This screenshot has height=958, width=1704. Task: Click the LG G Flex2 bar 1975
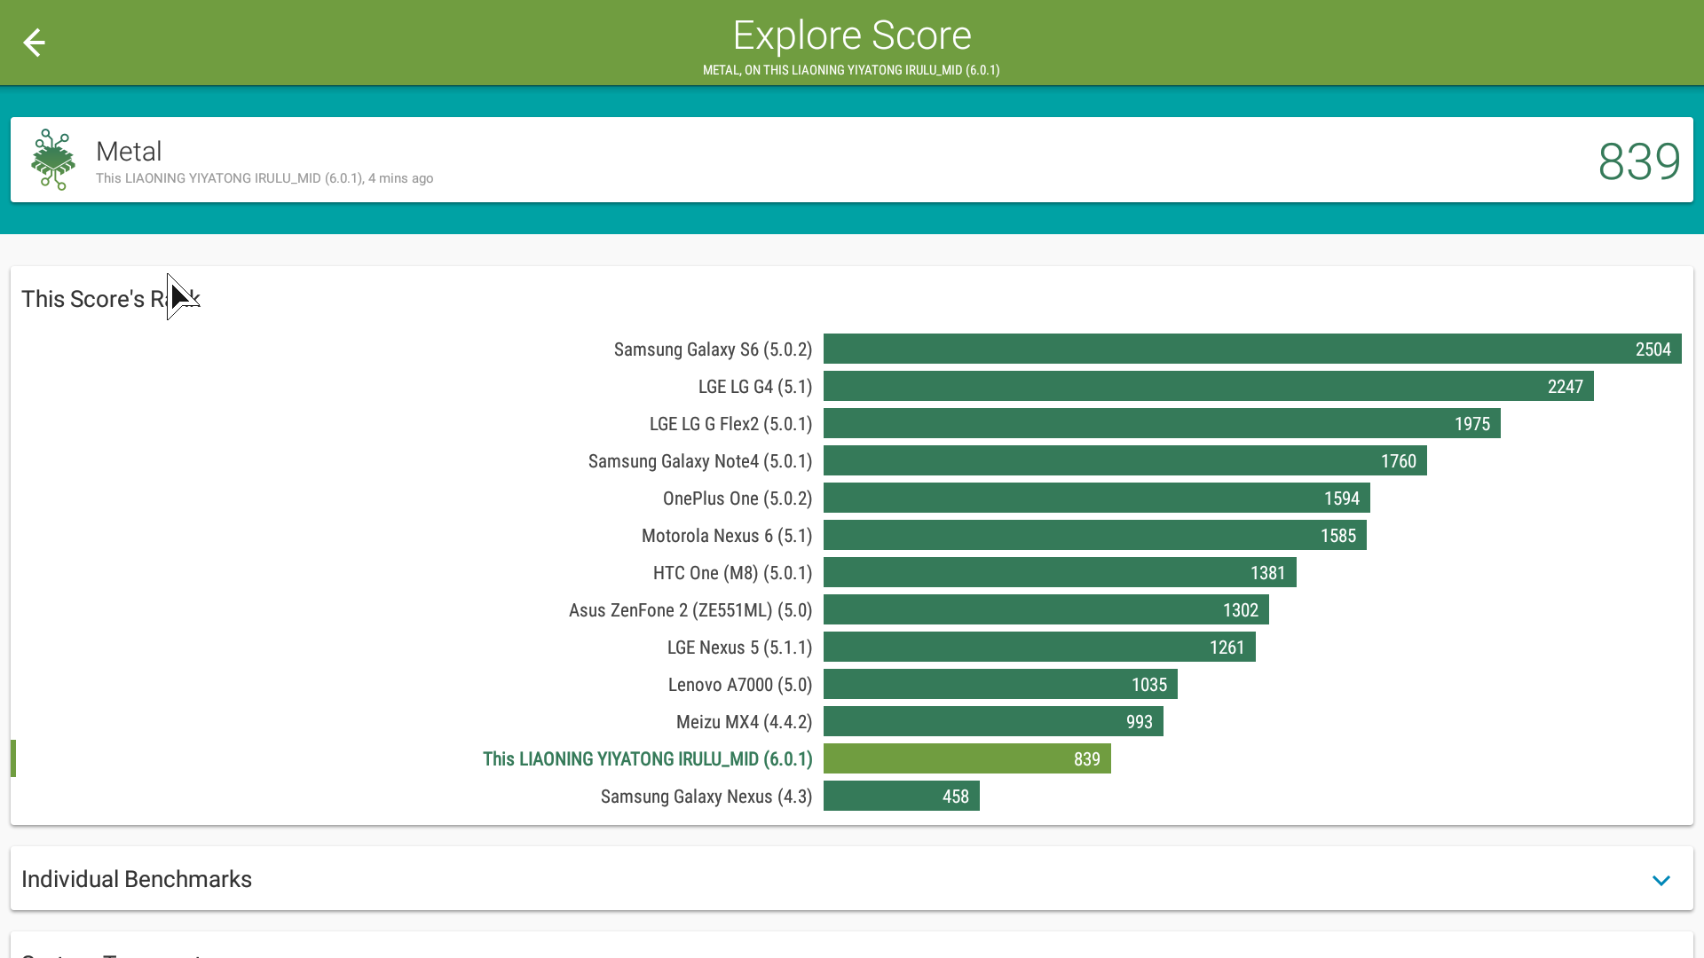click(1162, 423)
